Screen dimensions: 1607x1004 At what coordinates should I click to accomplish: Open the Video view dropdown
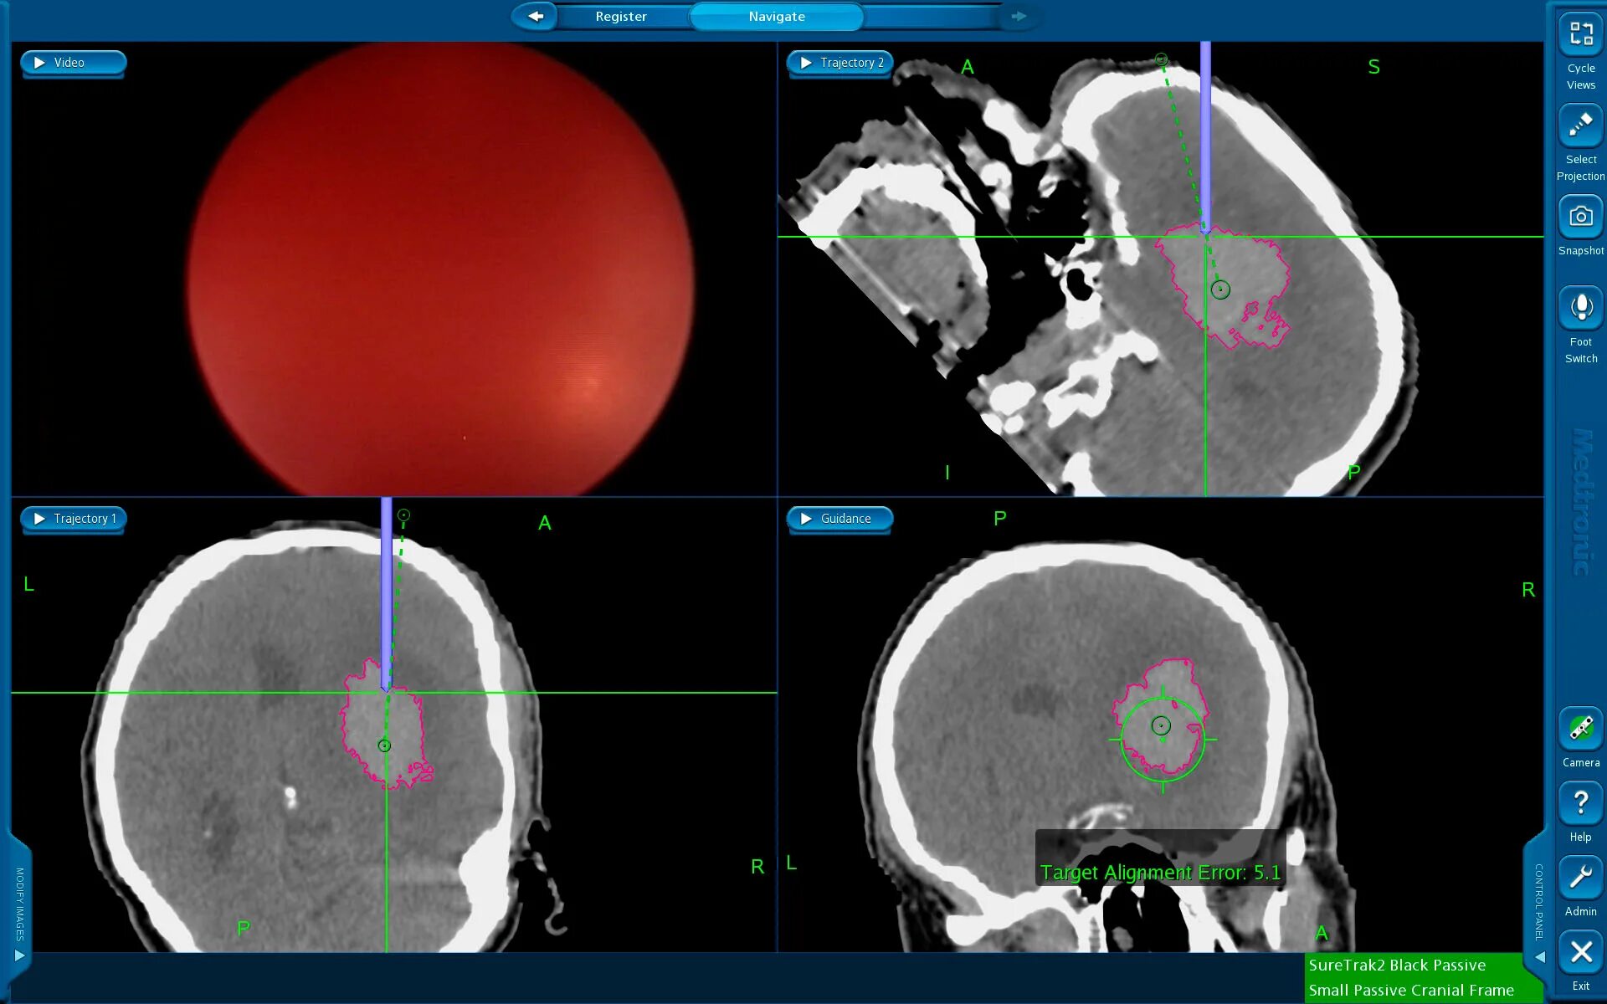(73, 63)
